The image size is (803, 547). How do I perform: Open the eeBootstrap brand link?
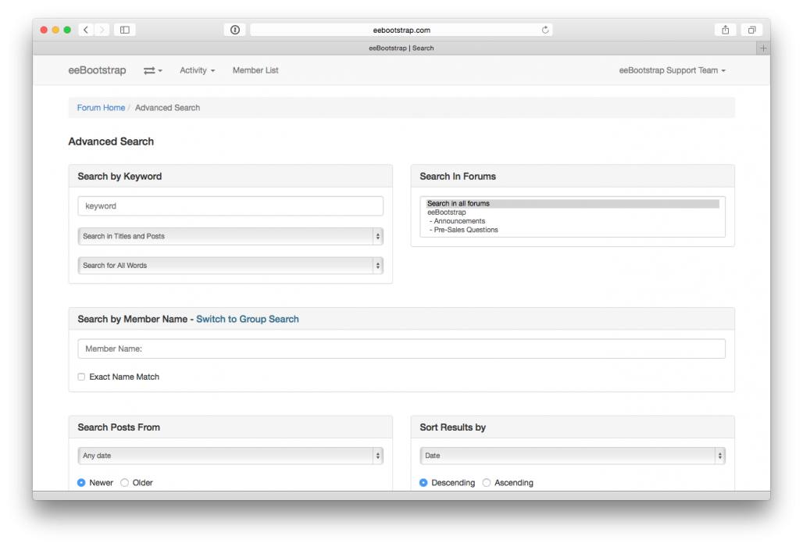[x=98, y=70]
